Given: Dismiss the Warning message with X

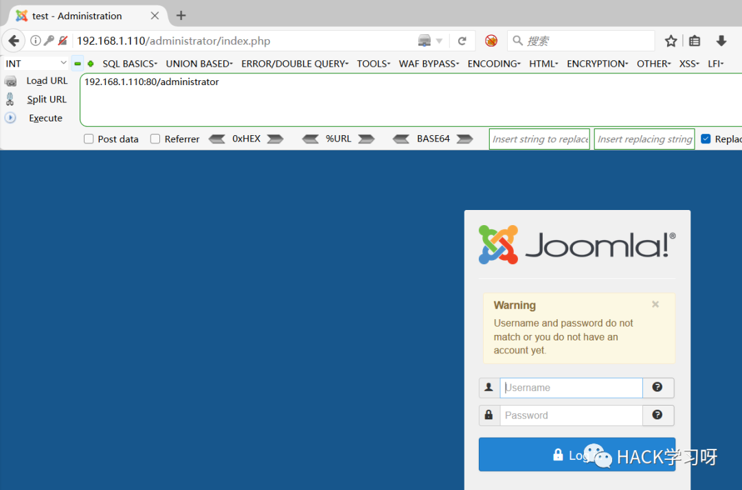Looking at the screenshot, I should [655, 304].
